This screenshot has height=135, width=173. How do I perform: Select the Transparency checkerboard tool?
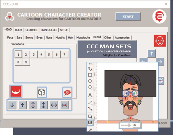pyautogui.click(x=90, y=123)
